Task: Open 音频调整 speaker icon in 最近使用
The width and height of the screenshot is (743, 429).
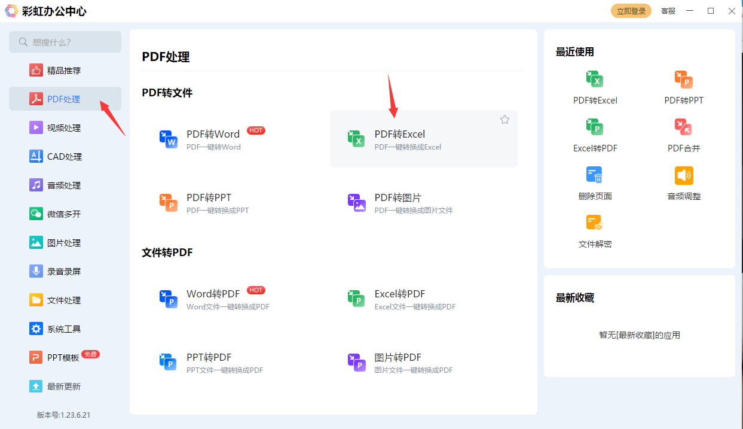Action: click(x=684, y=175)
